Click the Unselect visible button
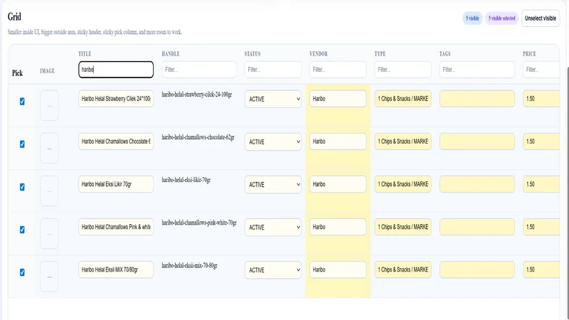Image resolution: width=569 pixels, height=320 pixels. pos(541,18)
